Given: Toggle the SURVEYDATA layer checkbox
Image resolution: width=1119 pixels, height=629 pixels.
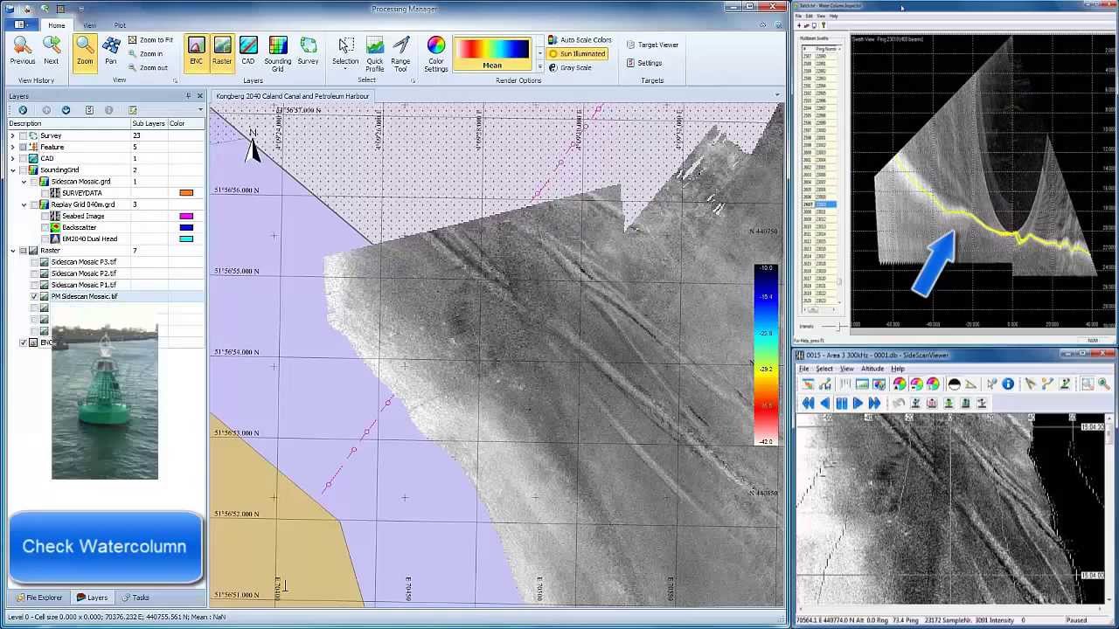Looking at the screenshot, I should point(45,193).
